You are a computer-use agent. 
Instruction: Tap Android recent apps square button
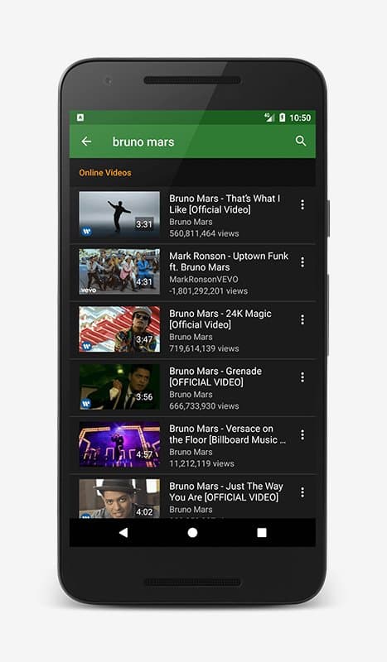click(x=262, y=532)
